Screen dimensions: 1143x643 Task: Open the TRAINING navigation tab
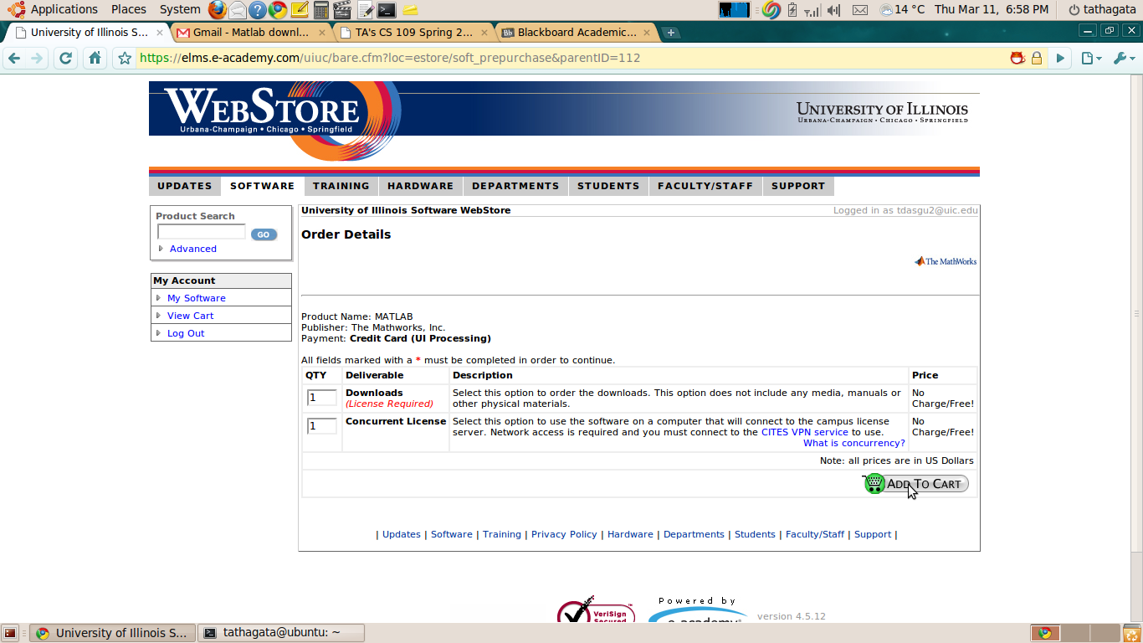[x=341, y=186]
